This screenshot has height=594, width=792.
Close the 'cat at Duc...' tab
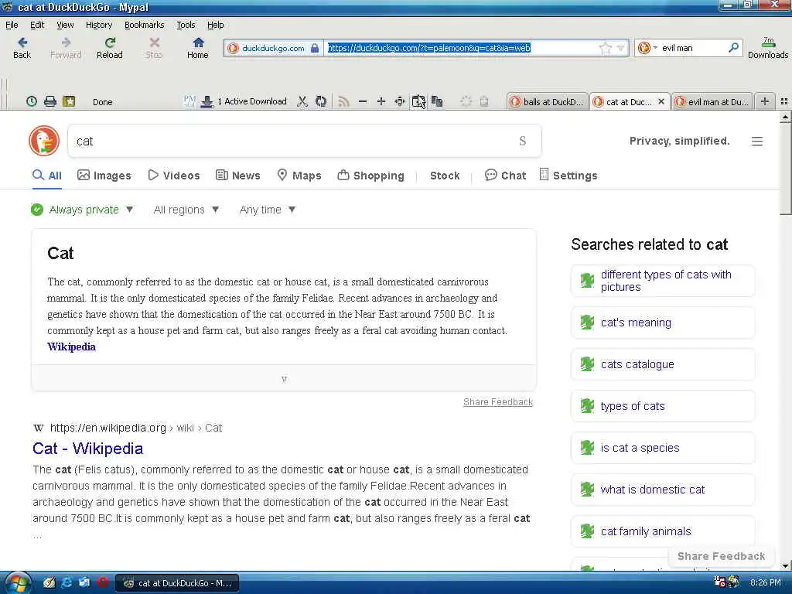(x=661, y=101)
